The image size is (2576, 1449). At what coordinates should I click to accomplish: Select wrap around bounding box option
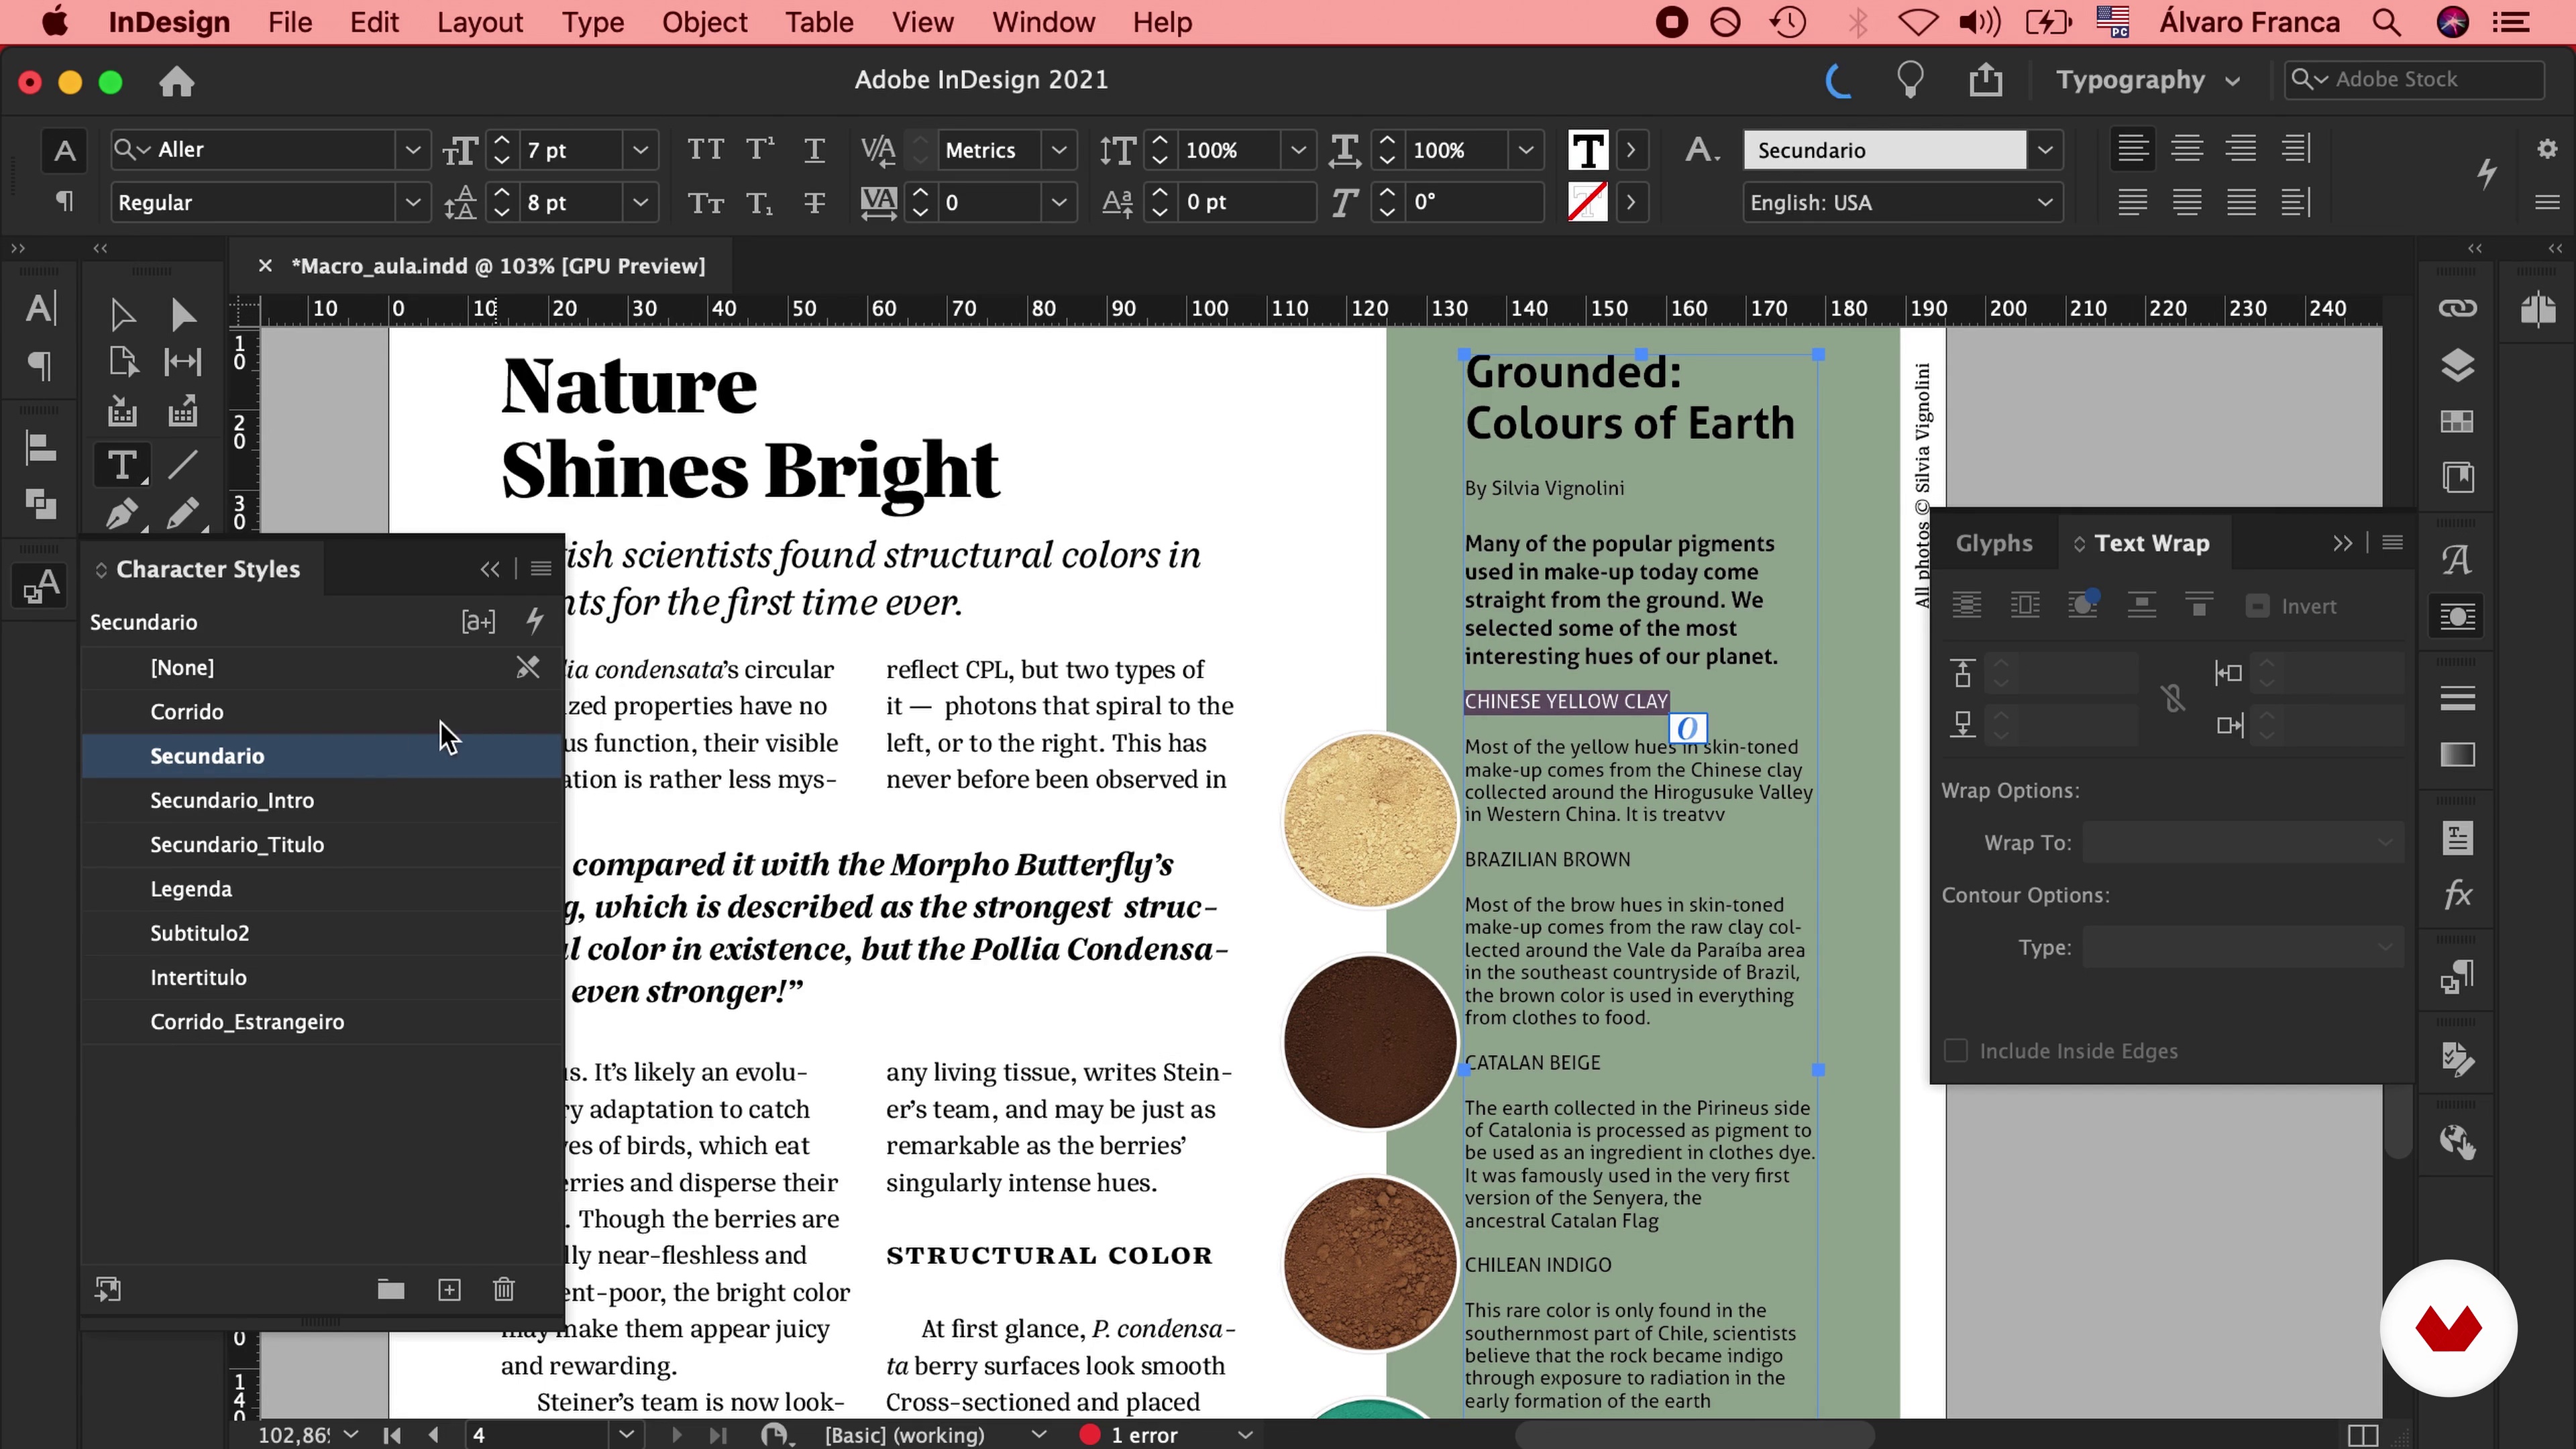[2025, 605]
